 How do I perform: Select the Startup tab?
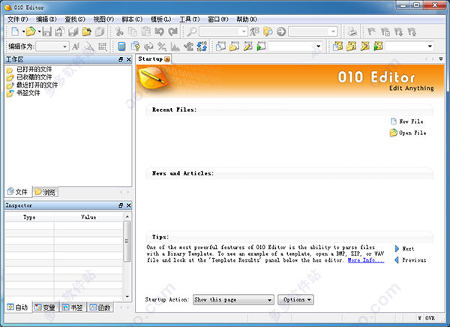coord(154,58)
